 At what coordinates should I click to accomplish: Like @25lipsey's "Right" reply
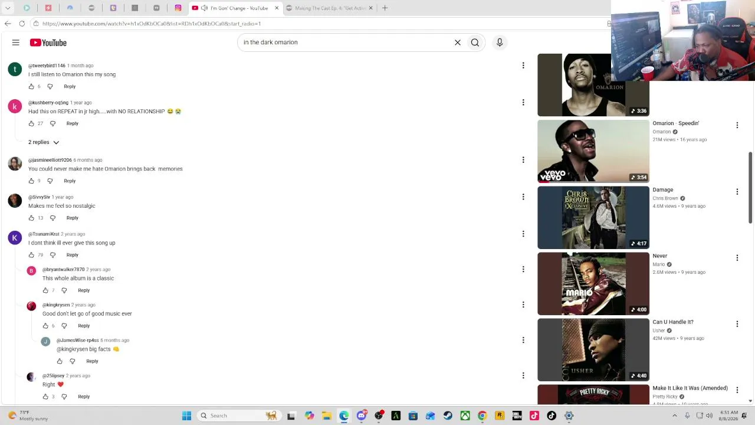click(45, 397)
